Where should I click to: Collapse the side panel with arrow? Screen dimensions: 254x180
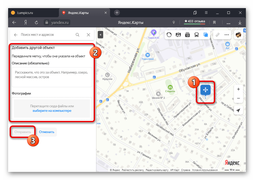tap(100, 34)
